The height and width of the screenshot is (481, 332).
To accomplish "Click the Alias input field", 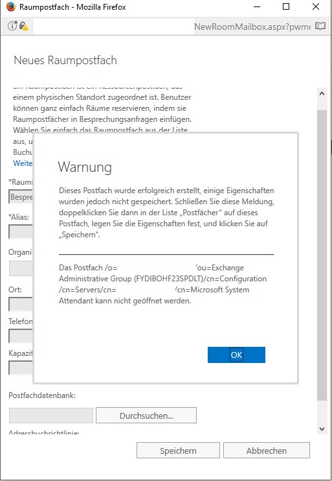I will (x=21, y=231).
